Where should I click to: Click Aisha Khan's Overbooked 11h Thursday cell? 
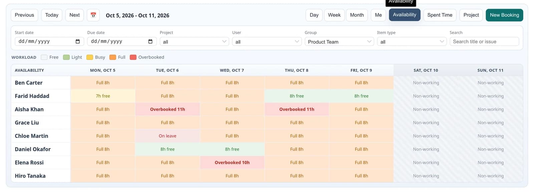pos(297,109)
